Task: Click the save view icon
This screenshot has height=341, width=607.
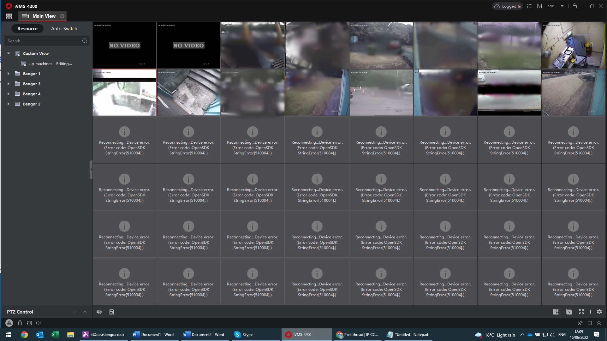Action: [112, 312]
